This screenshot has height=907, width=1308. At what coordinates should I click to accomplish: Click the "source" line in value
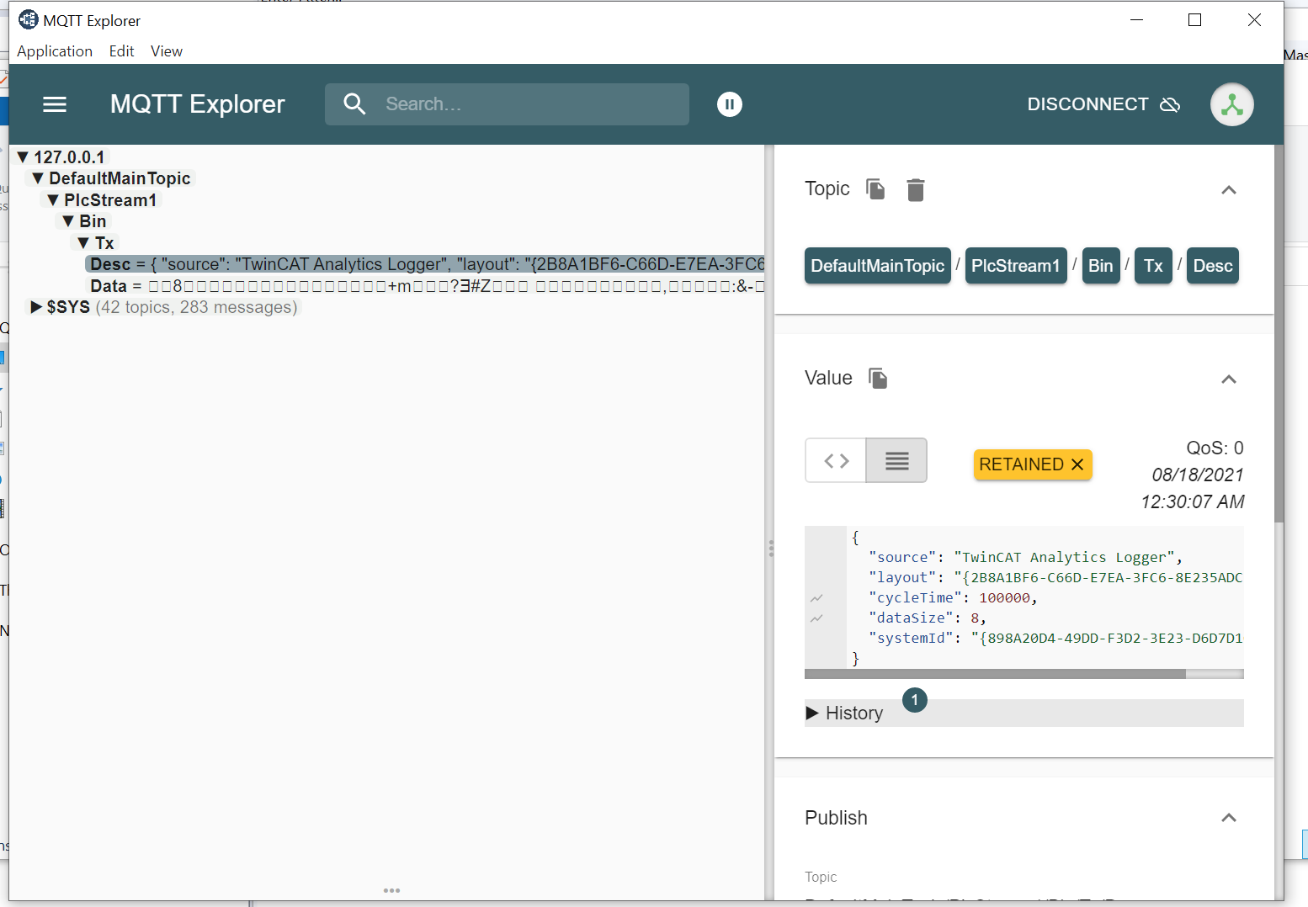(1025, 557)
